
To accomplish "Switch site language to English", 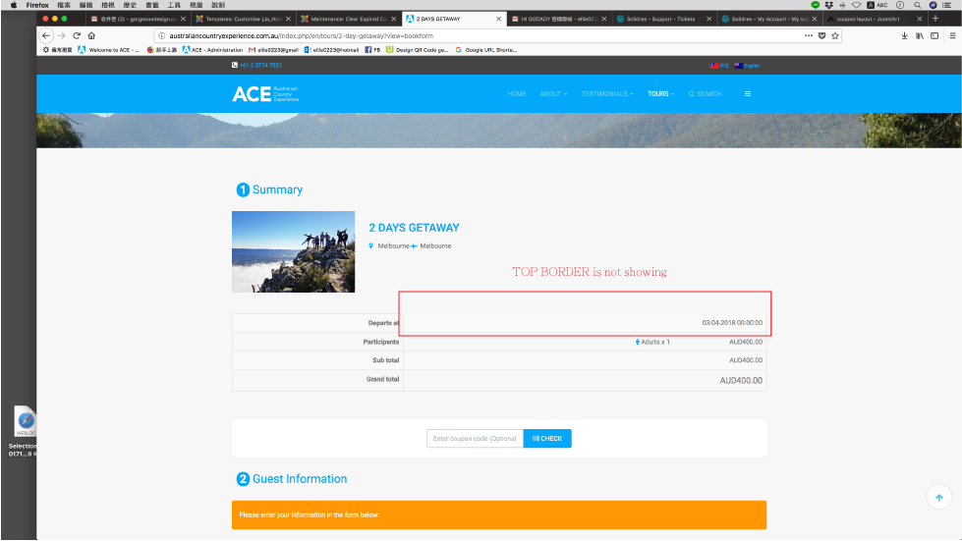I will [x=747, y=66].
